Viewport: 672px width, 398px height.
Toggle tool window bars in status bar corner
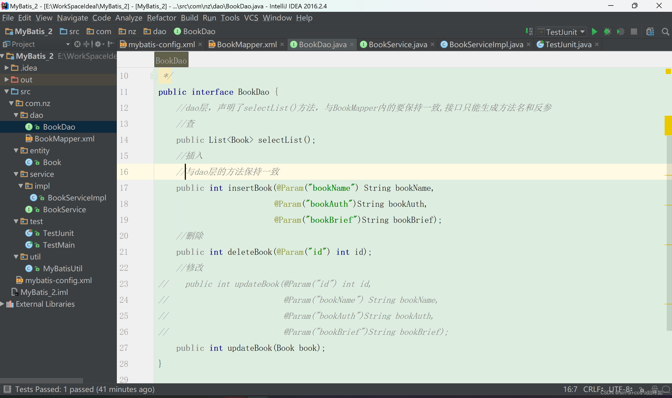click(x=7, y=389)
